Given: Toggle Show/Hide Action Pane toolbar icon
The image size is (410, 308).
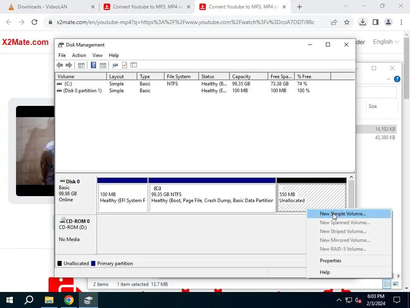Looking at the screenshot, I should (x=103, y=65).
